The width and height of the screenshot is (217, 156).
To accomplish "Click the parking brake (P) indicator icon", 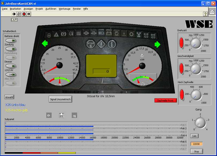I will click(63, 34).
